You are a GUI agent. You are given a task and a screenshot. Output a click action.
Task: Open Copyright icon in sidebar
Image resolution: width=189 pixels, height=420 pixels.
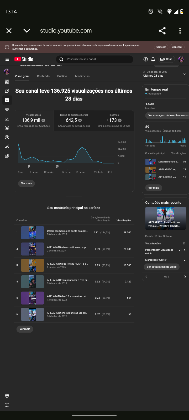pyautogui.click(x=7, y=128)
